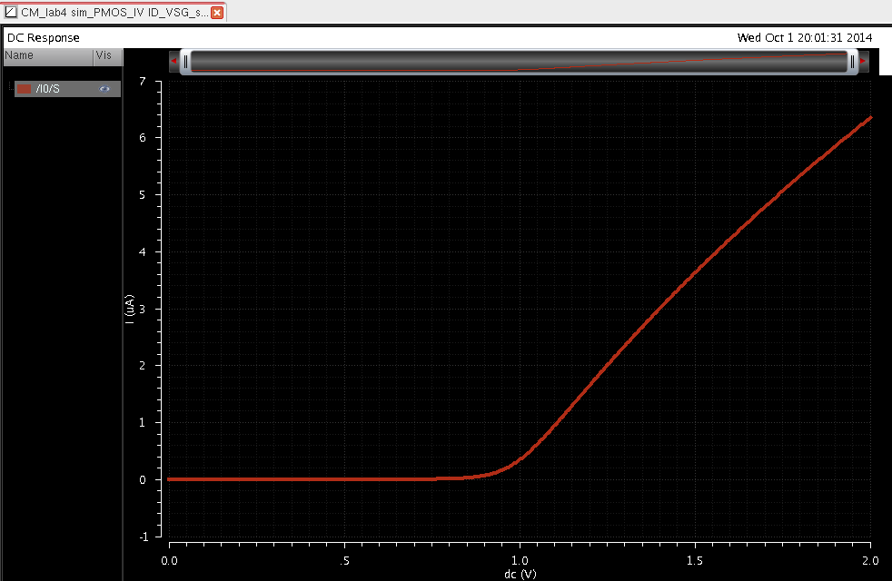
Task: Grab the left handle of the range slider
Action: (185, 62)
